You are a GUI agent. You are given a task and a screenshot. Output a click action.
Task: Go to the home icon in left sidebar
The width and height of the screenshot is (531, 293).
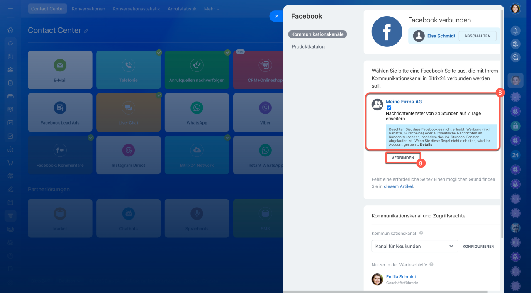coord(10,30)
